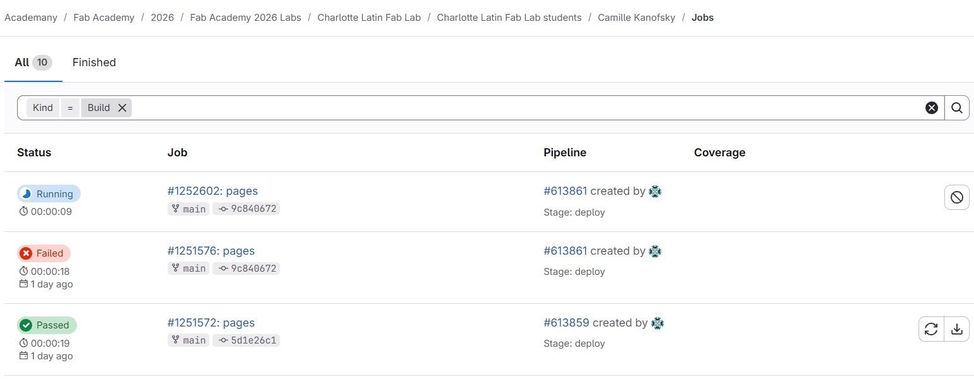Click creator avatar for pipeline #613859
This screenshot has width=974, height=382.
click(x=658, y=323)
